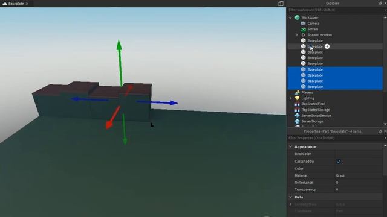Screen dimensions: 387x217
Task: Click the SpawnLocation icon
Action: (304, 35)
